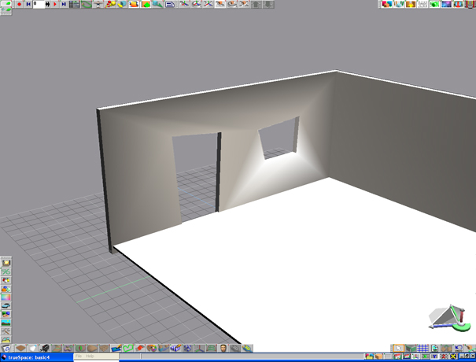Click the top-left corner window menu icon
Image resolution: width=476 pixels, height=362 pixels.
(x=6, y=4)
